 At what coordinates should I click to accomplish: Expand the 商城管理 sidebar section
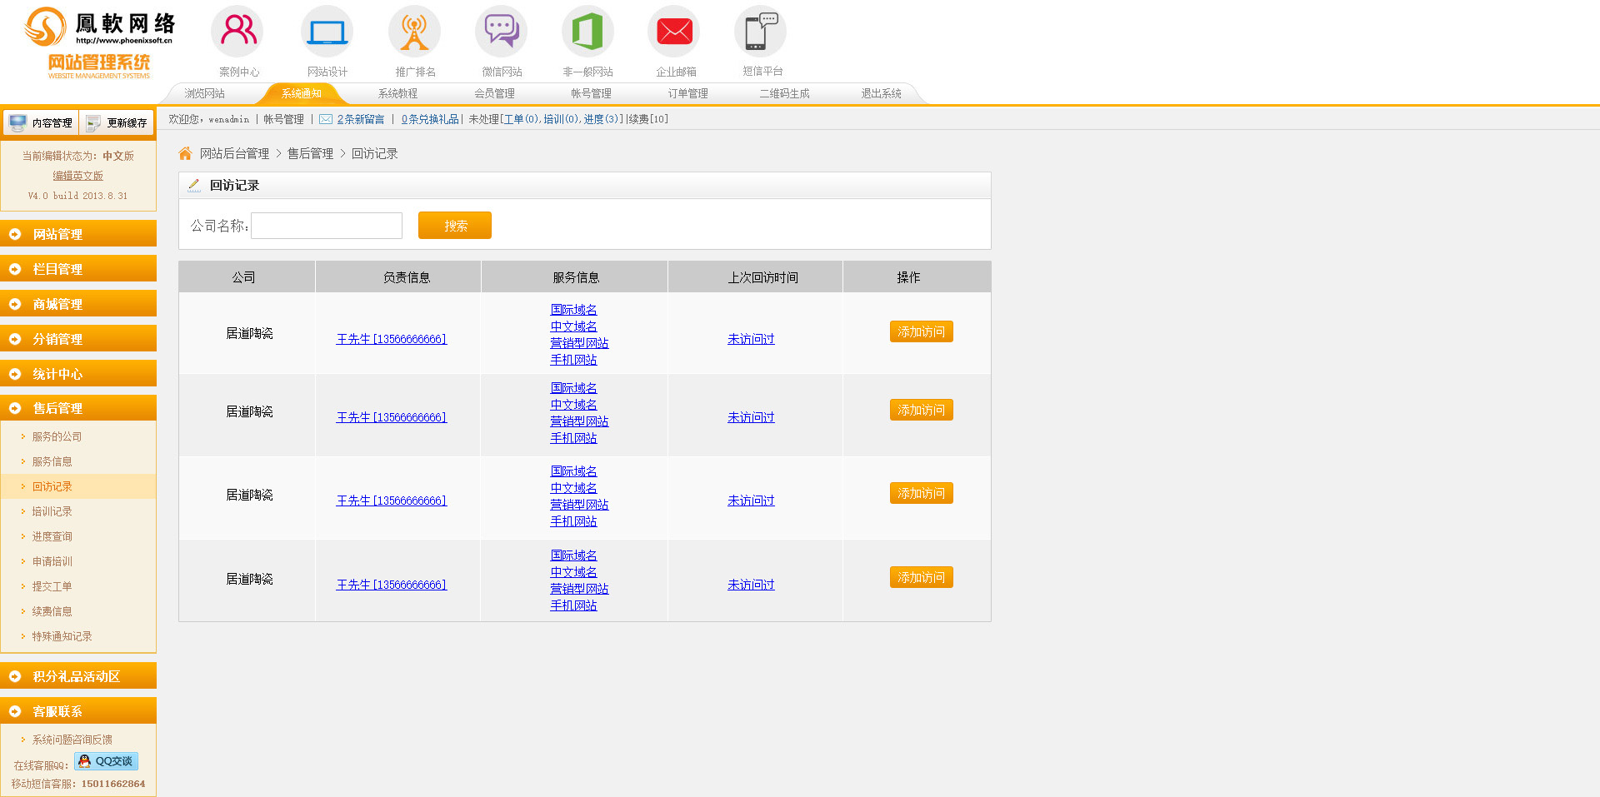pos(78,304)
